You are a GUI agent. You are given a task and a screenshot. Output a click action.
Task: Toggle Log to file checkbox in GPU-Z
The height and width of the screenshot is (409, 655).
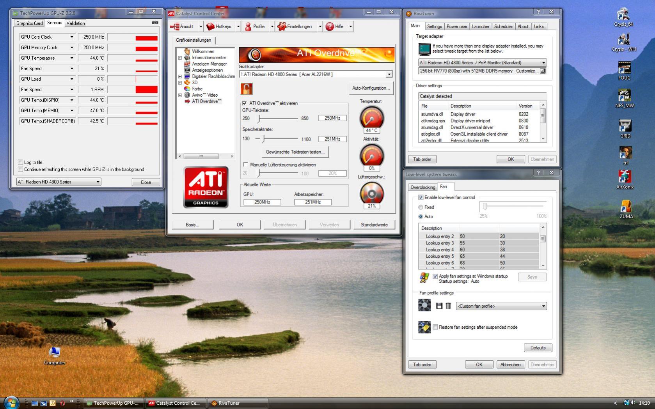[20, 162]
